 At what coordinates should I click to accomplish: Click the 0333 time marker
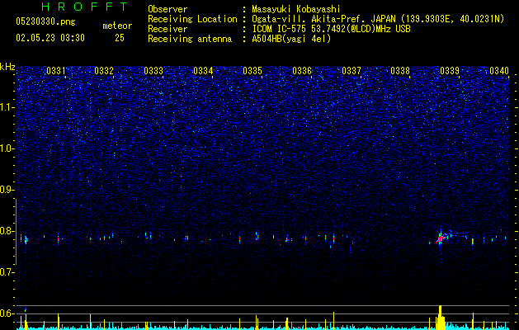(153, 71)
